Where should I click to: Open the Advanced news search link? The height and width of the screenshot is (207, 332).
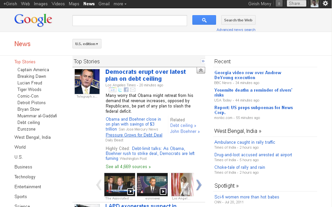tap(236, 30)
